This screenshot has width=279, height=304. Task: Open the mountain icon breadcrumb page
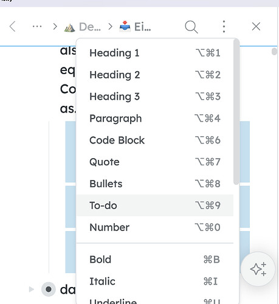pyautogui.click(x=83, y=27)
